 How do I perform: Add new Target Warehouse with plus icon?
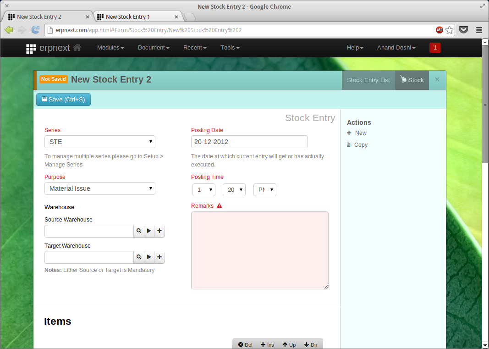pyautogui.click(x=159, y=257)
